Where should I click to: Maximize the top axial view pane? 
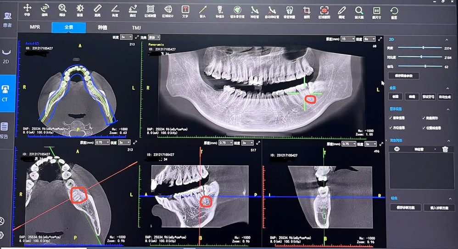click(137, 37)
